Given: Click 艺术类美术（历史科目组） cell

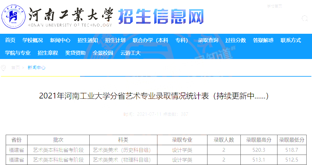Looking at the screenshot, I should tap(123, 150).
